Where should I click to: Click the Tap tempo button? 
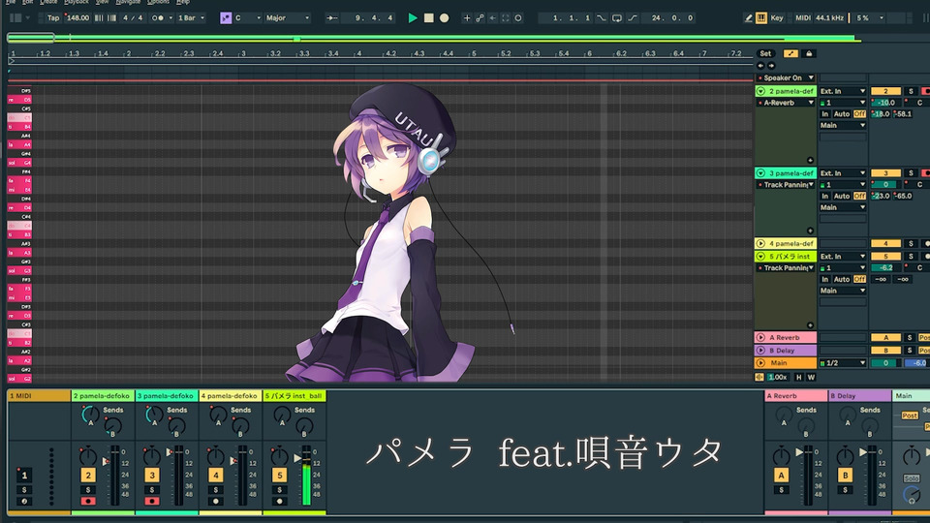coord(53,17)
